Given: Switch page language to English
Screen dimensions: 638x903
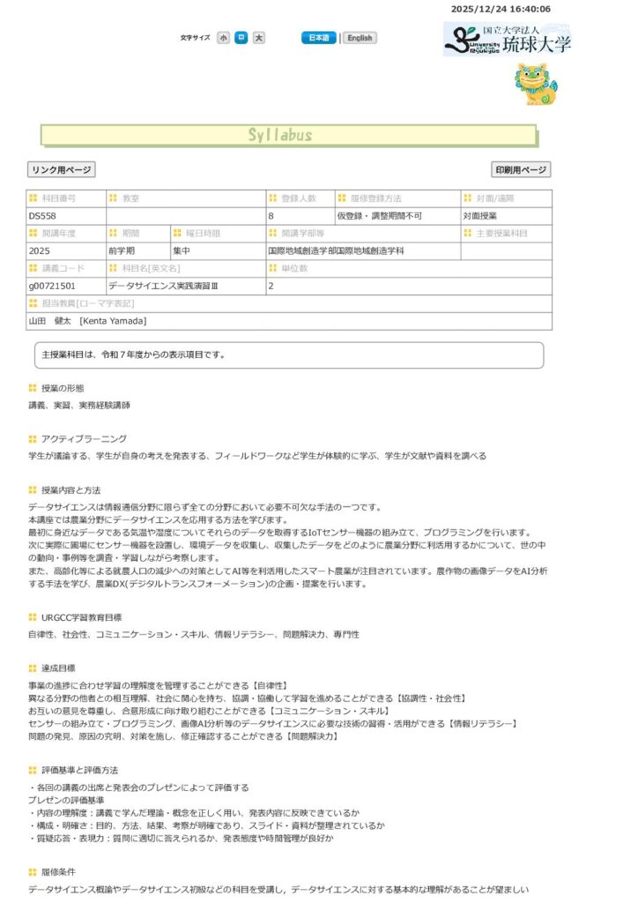Looking at the screenshot, I should (x=360, y=38).
